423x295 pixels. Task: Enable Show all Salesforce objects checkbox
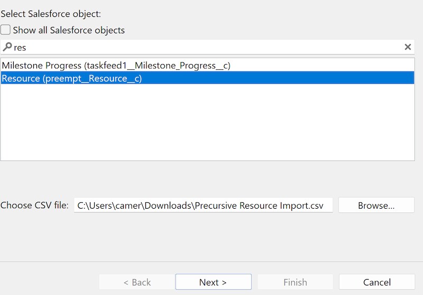coord(6,30)
